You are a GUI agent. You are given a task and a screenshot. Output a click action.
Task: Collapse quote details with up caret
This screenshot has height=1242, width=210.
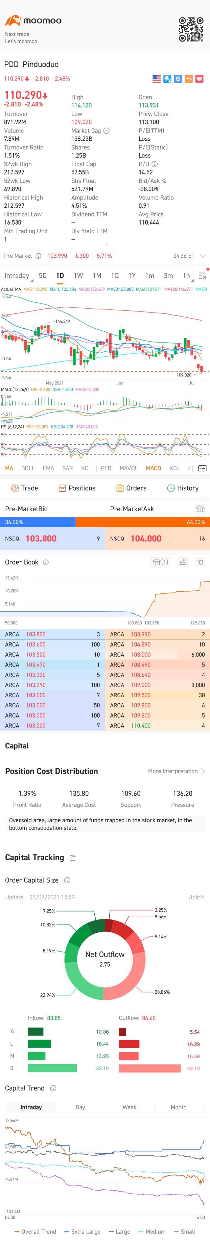tap(107, 245)
